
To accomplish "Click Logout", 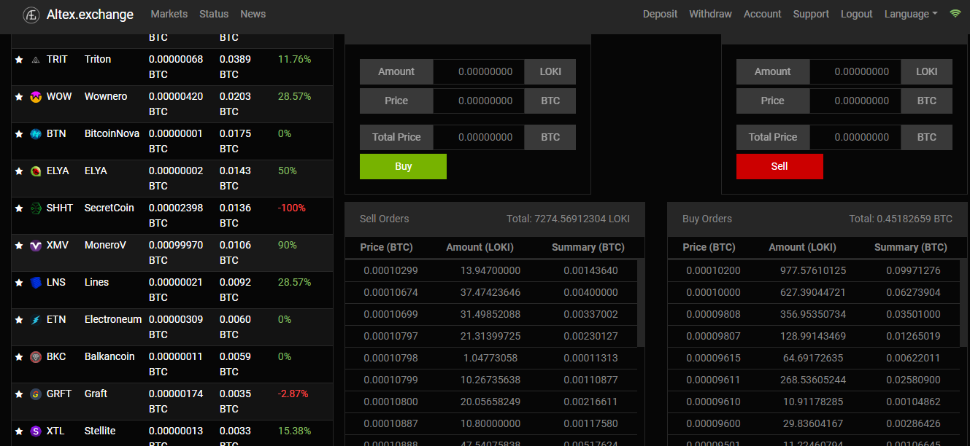I will (x=857, y=14).
